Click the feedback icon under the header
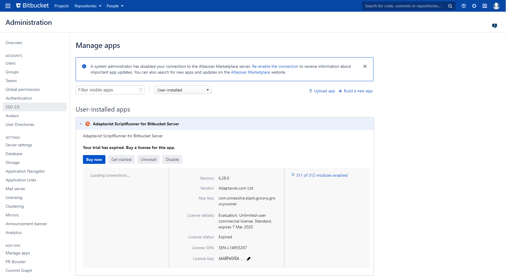The height and width of the screenshot is (276, 506). [495, 26]
